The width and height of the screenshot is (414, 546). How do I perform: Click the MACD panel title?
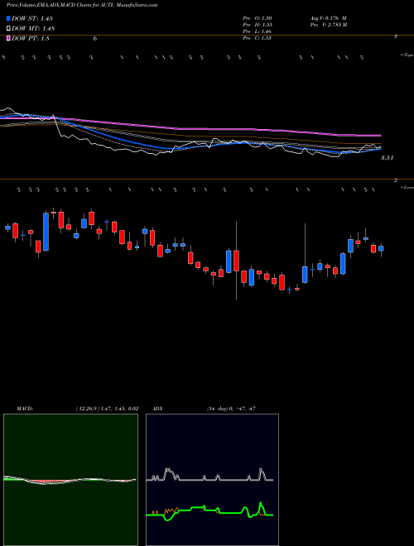(25, 409)
